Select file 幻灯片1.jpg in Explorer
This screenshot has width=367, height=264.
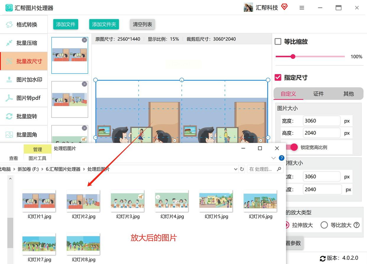coord(39,204)
